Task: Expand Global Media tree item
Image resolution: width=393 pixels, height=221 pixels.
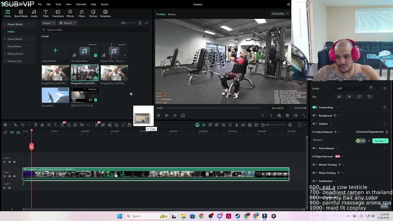Action: pyautogui.click(x=5, y=39)
